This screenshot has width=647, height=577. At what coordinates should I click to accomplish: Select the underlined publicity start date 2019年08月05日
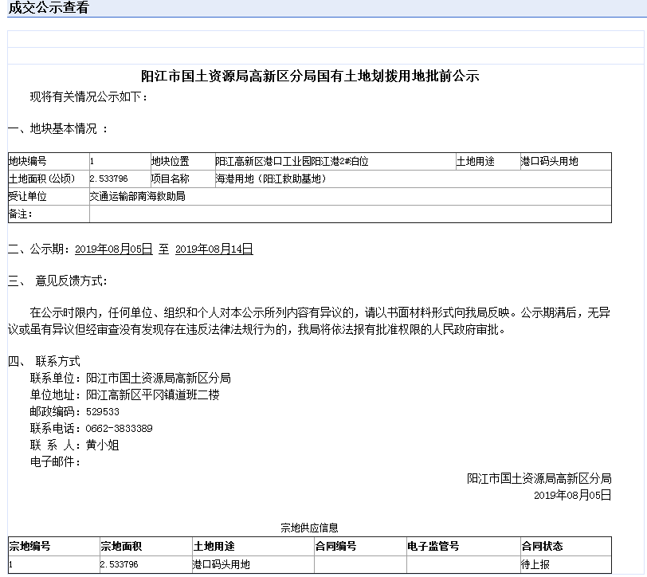pos(113,249)
